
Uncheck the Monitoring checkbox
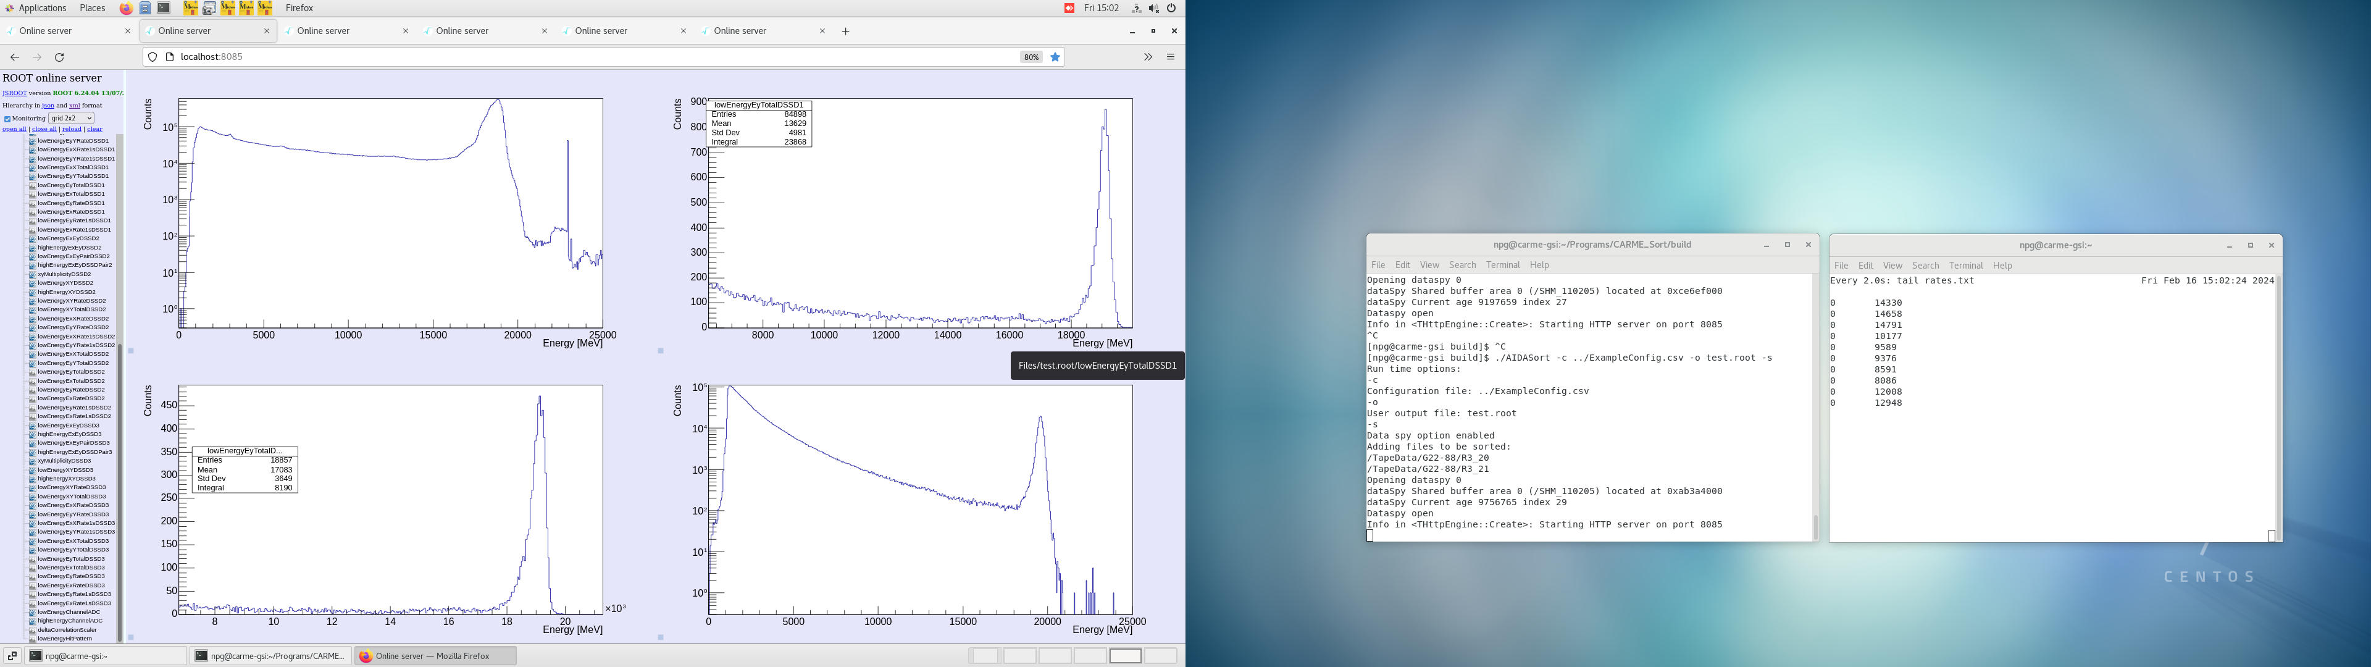(x=7, y=119)
